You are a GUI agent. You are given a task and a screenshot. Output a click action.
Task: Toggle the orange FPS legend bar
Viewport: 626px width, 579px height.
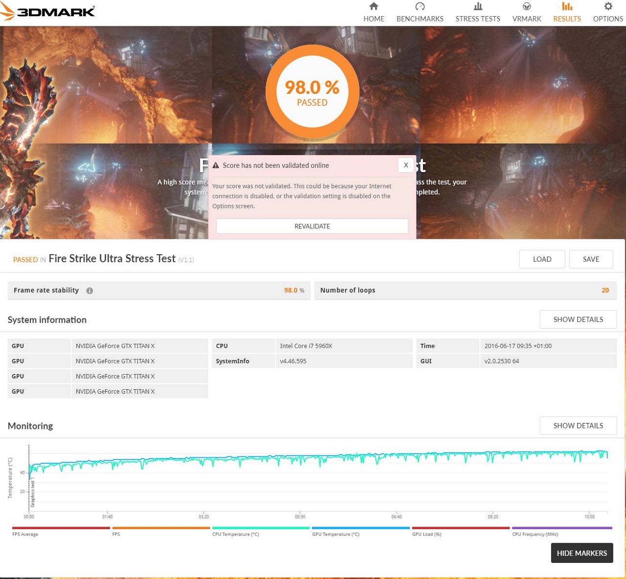click(161, 528)
